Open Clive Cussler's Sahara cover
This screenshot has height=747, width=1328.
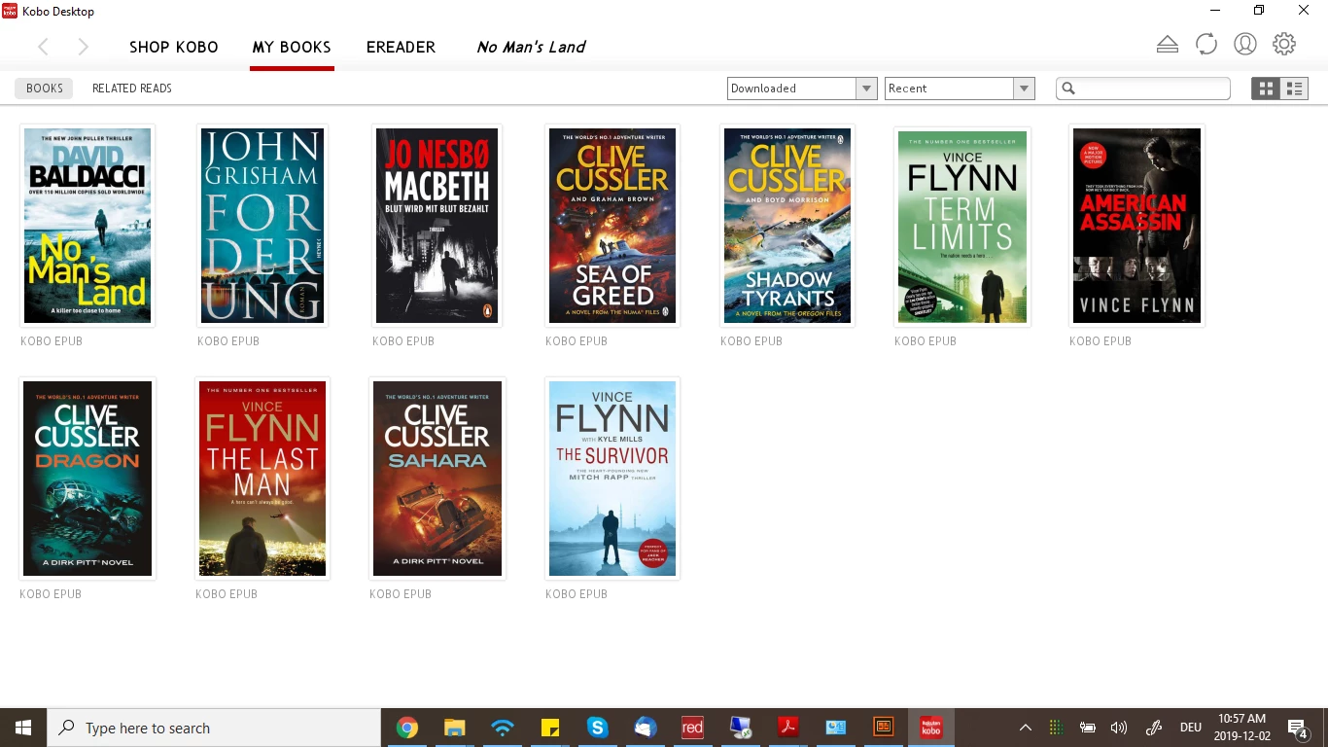click(x=437, y=479)
